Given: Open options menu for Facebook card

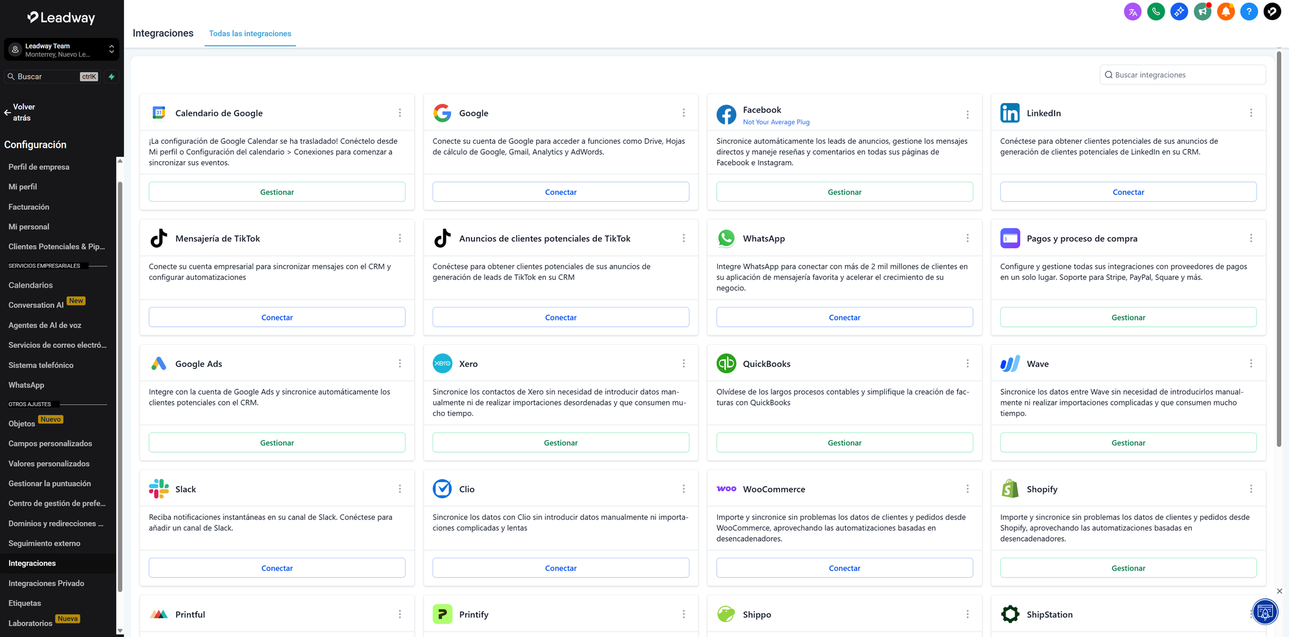Looking at the screenshot, I should pyautogui.click(x=967, y=115).
